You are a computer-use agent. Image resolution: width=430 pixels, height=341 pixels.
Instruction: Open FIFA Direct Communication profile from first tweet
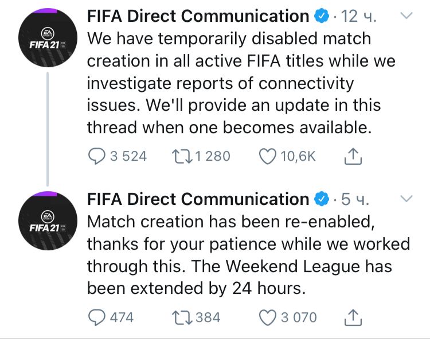pyautogui.click(x=198, y=17)
